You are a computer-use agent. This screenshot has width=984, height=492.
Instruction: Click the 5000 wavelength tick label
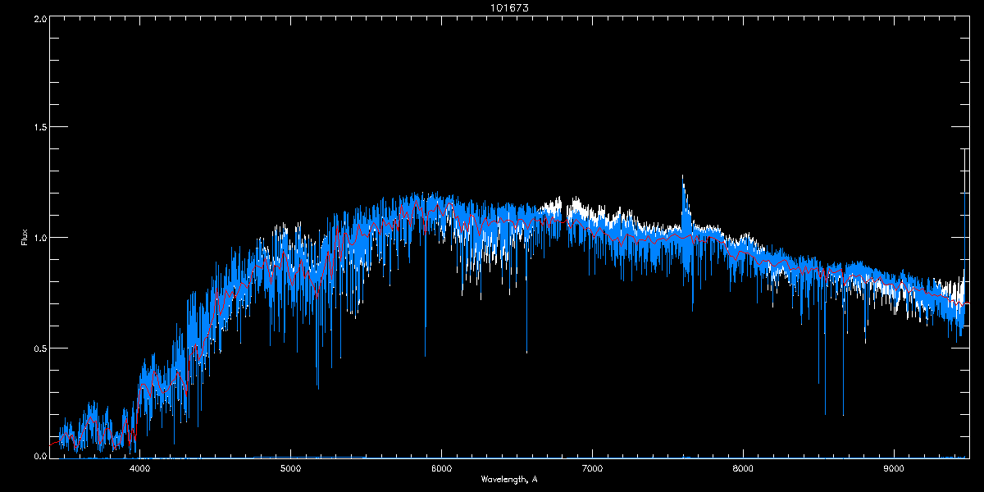(x=290, y=468)
